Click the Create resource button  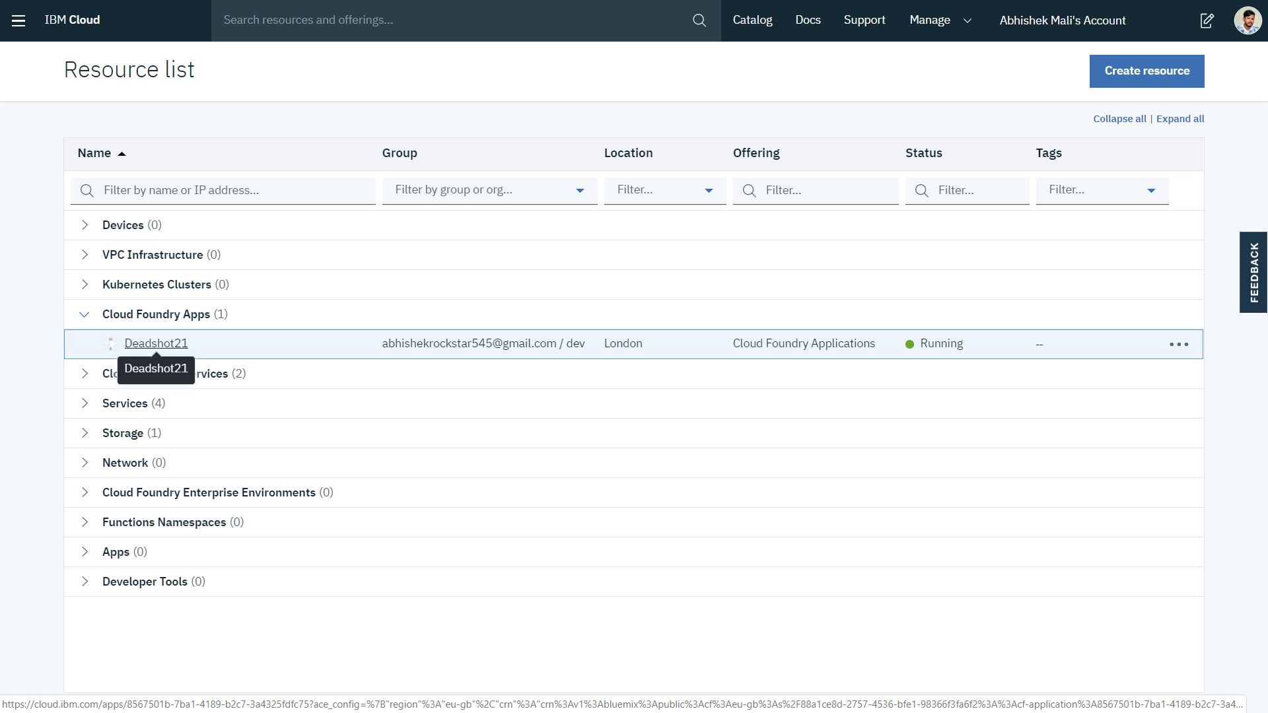(1146, 71)
